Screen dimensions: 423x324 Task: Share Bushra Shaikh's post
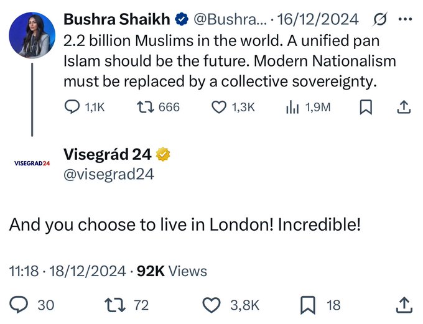point(403,107)
